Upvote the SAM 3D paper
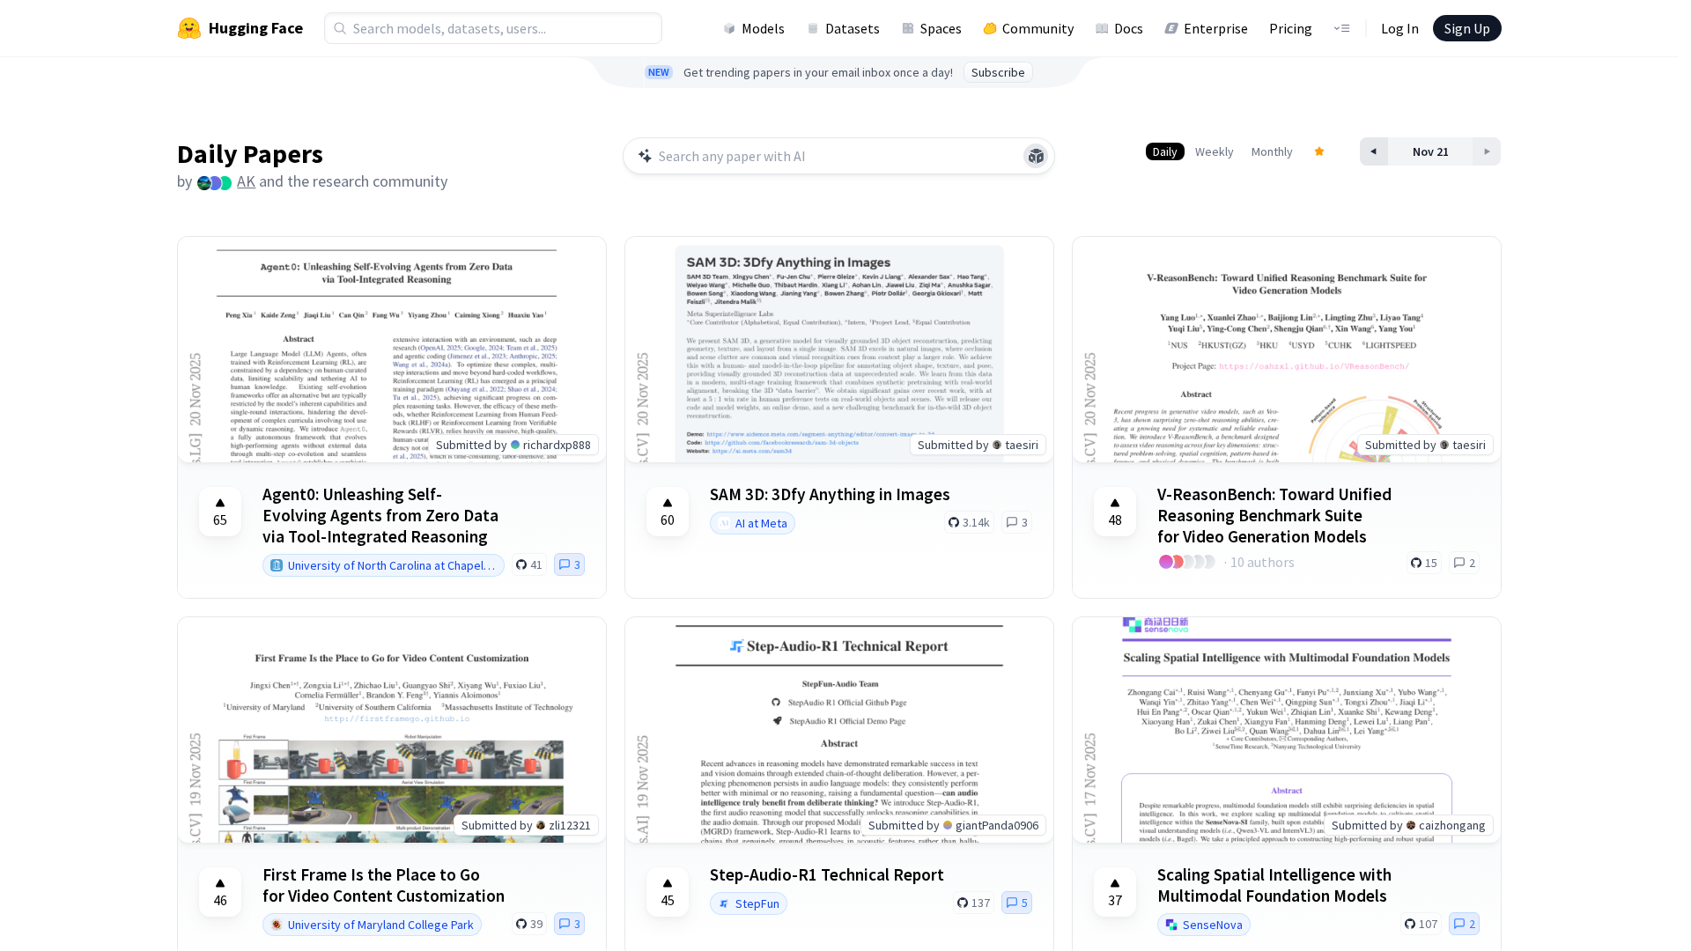 point(668,512)
